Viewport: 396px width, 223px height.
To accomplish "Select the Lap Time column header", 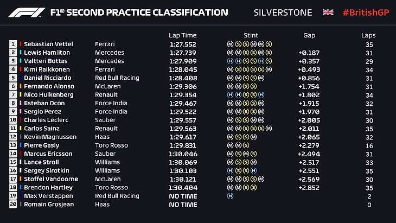I will (182, 35).
